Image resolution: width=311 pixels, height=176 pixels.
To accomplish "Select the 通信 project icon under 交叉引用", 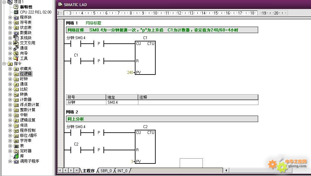I will [x=16, y=48].
